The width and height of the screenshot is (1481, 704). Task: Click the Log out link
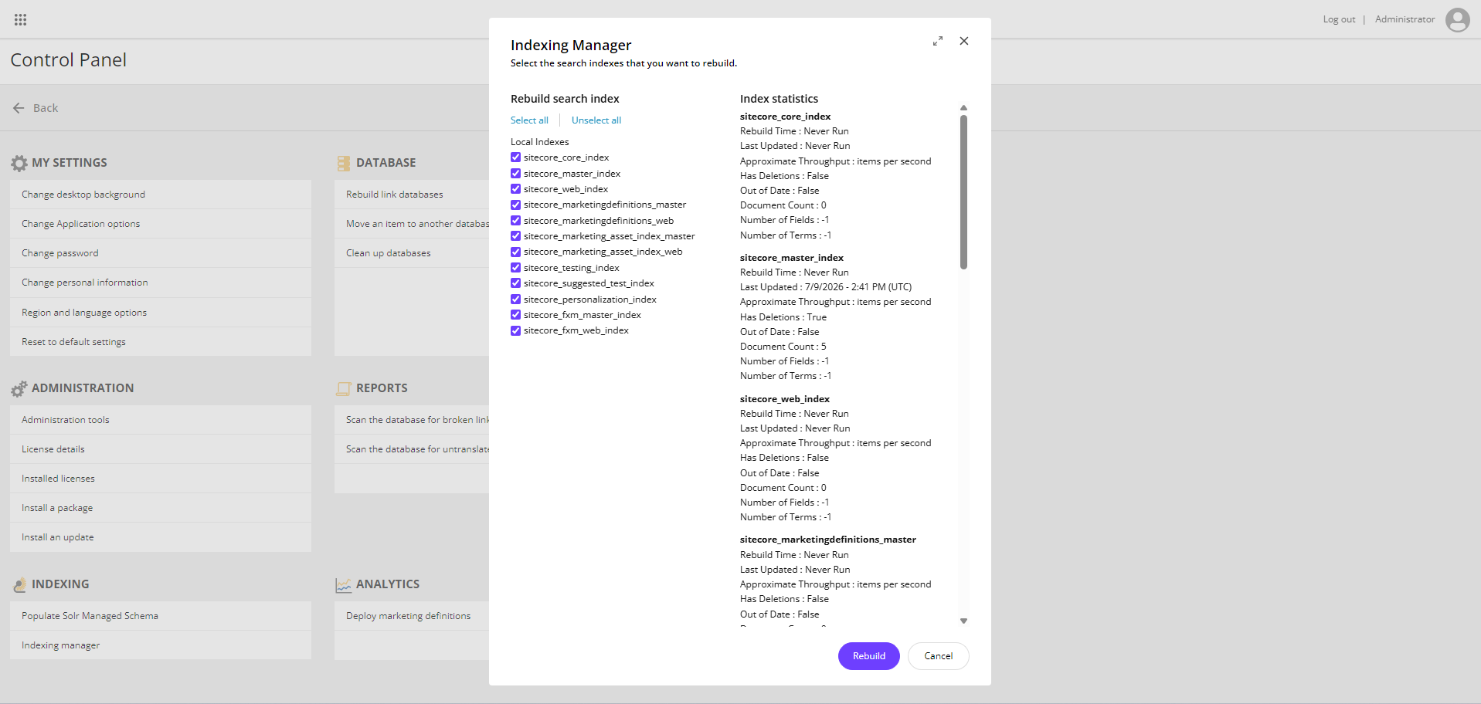pyautogui.click(x=1339, y=19)
